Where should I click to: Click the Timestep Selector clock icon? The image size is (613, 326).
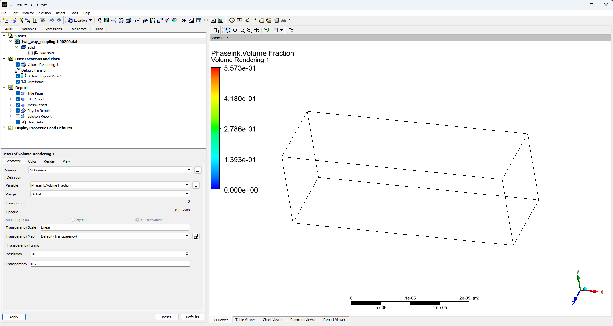(232, 20)
